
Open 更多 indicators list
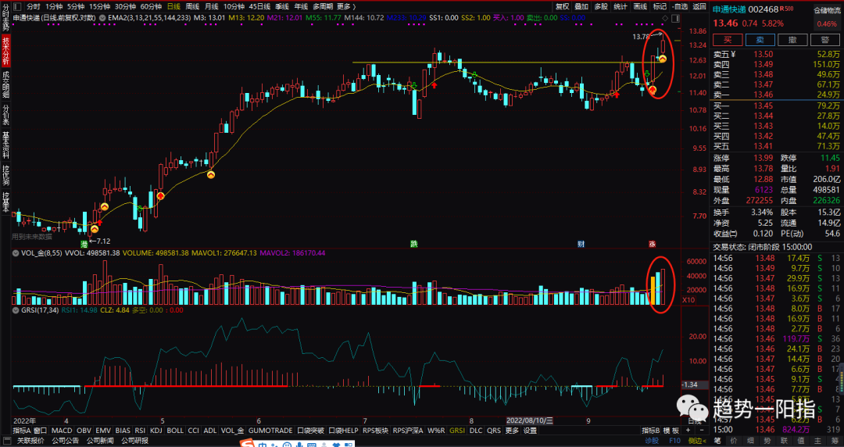click(x=512, y=431)
